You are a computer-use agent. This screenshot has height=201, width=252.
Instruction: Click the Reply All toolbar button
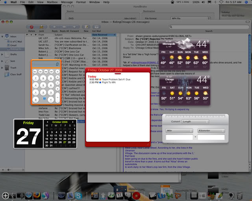pyautogui.click(x=65, y=27)
